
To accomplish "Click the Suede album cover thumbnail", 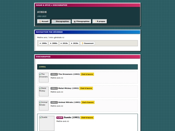I will point(47,123).
